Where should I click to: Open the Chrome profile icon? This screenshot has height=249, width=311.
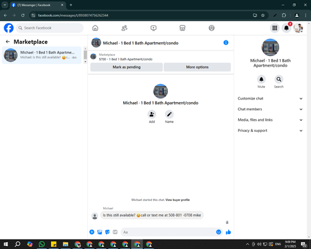click(x=297, y=15)
